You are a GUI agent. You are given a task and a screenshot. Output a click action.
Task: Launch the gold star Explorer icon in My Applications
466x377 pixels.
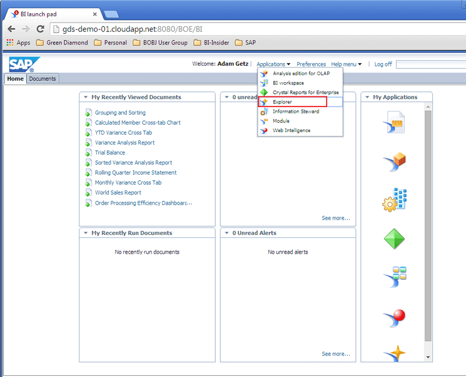(x=394, y=354)
